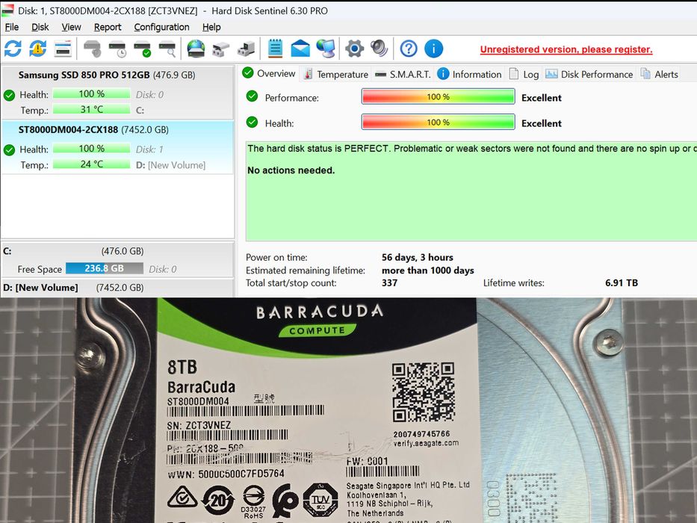The height and width of the screenshot is (523, 697).
Task: Click the globe with monitor icon
Action: [326, 49]
